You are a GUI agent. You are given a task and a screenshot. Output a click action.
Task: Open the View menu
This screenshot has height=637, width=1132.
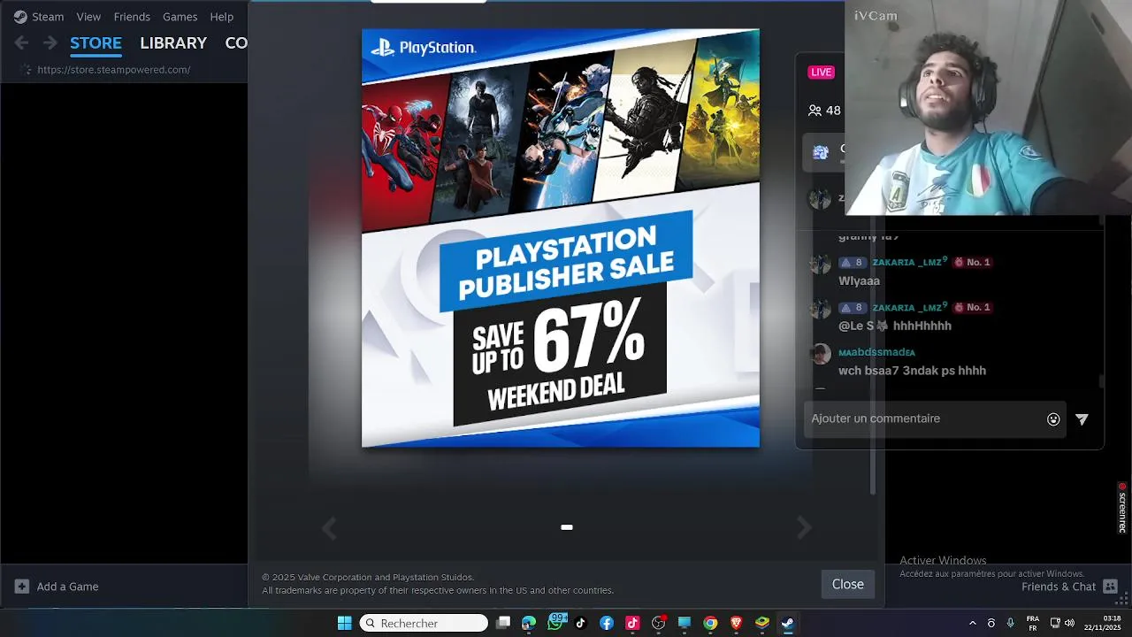(x=88, y=17)
